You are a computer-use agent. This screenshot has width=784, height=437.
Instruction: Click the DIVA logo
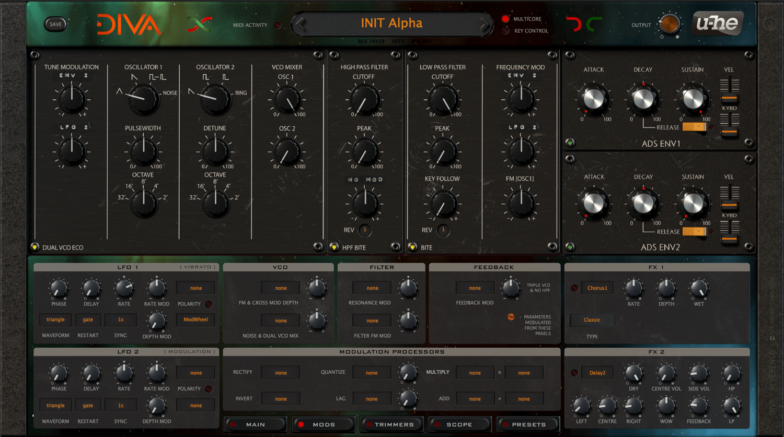(x=129, y=25)
